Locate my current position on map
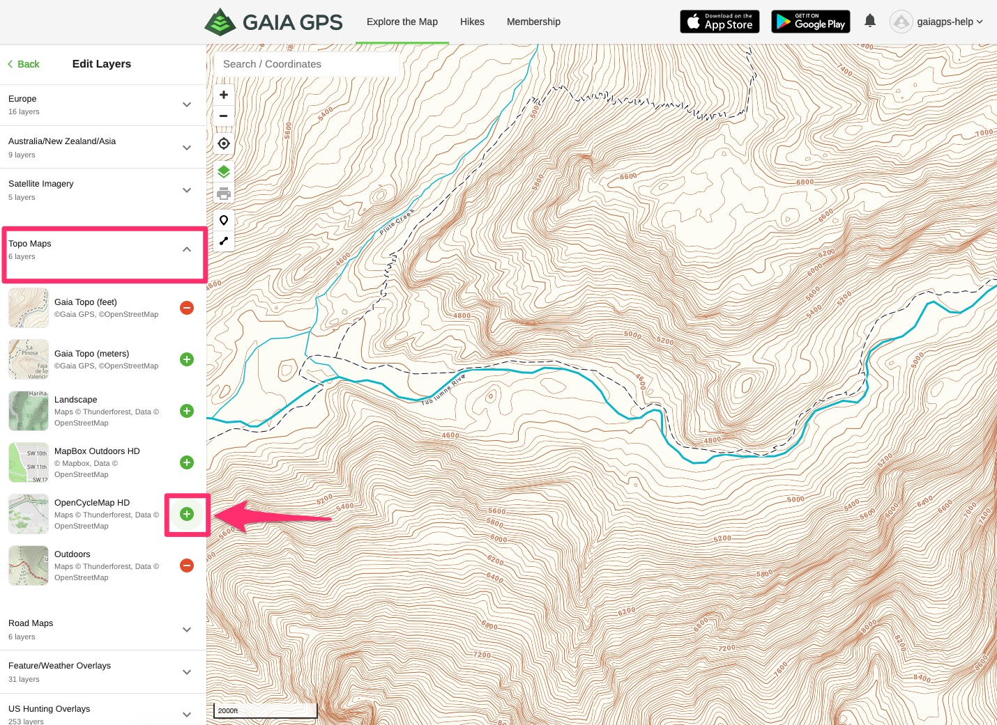The image size is (997, 725). point(224,143)
